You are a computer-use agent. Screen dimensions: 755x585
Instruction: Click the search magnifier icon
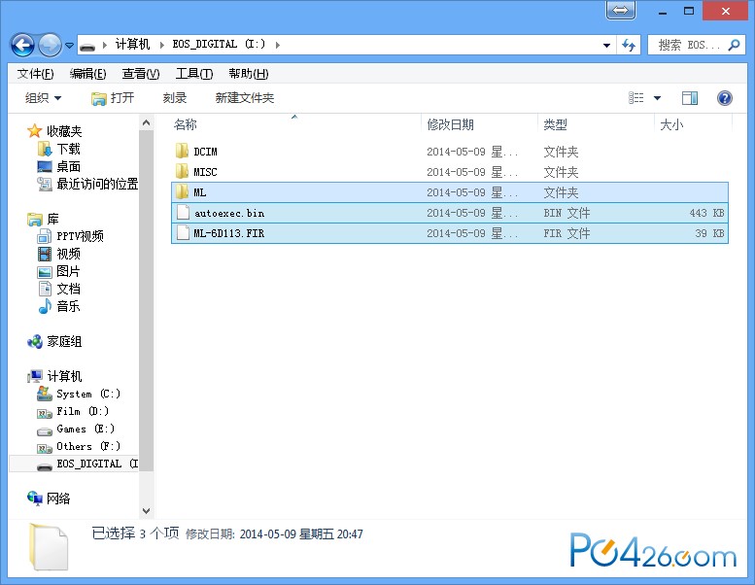pyautogui.click(x=734, y=45)
